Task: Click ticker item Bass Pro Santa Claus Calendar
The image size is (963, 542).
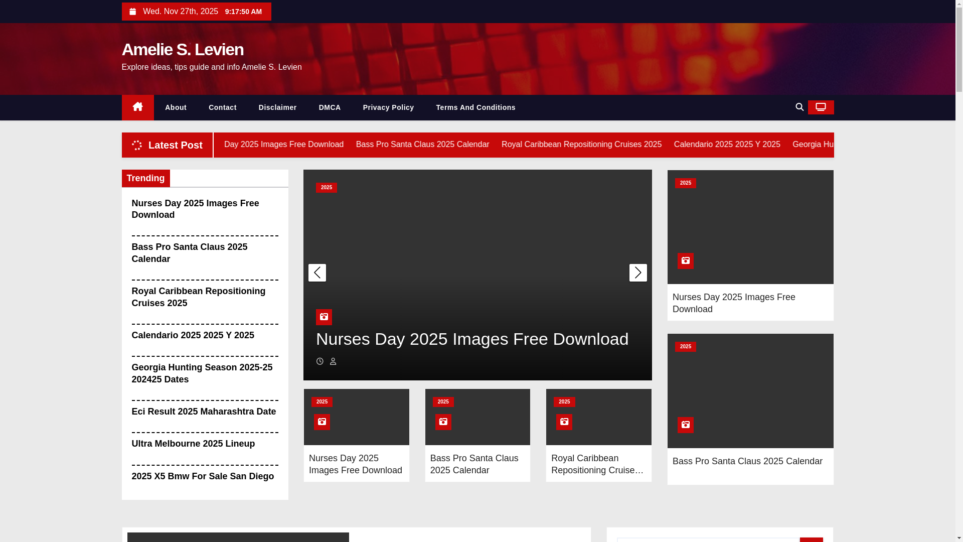Action: coord(422,145)
